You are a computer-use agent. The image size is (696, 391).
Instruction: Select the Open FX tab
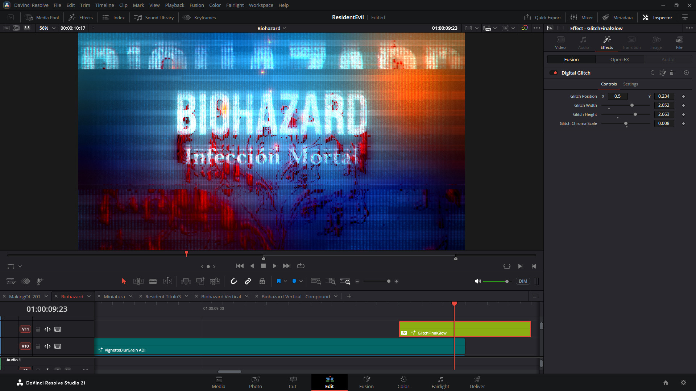(620, 59)
